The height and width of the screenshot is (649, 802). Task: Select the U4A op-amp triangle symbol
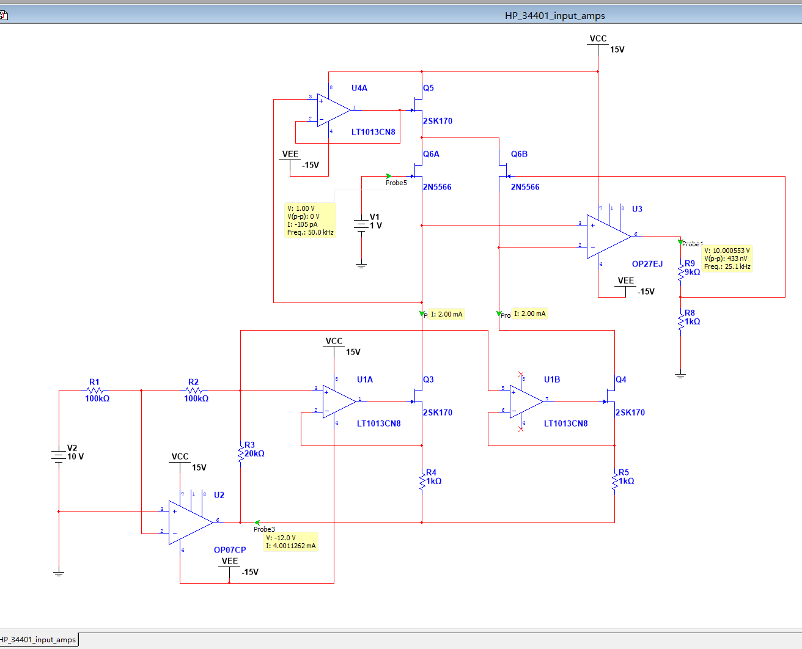tap(334, 110)
